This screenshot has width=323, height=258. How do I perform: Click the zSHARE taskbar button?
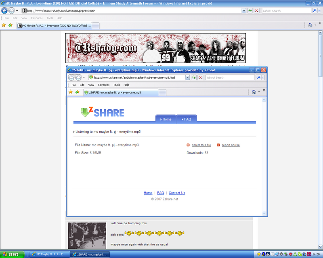90,254
